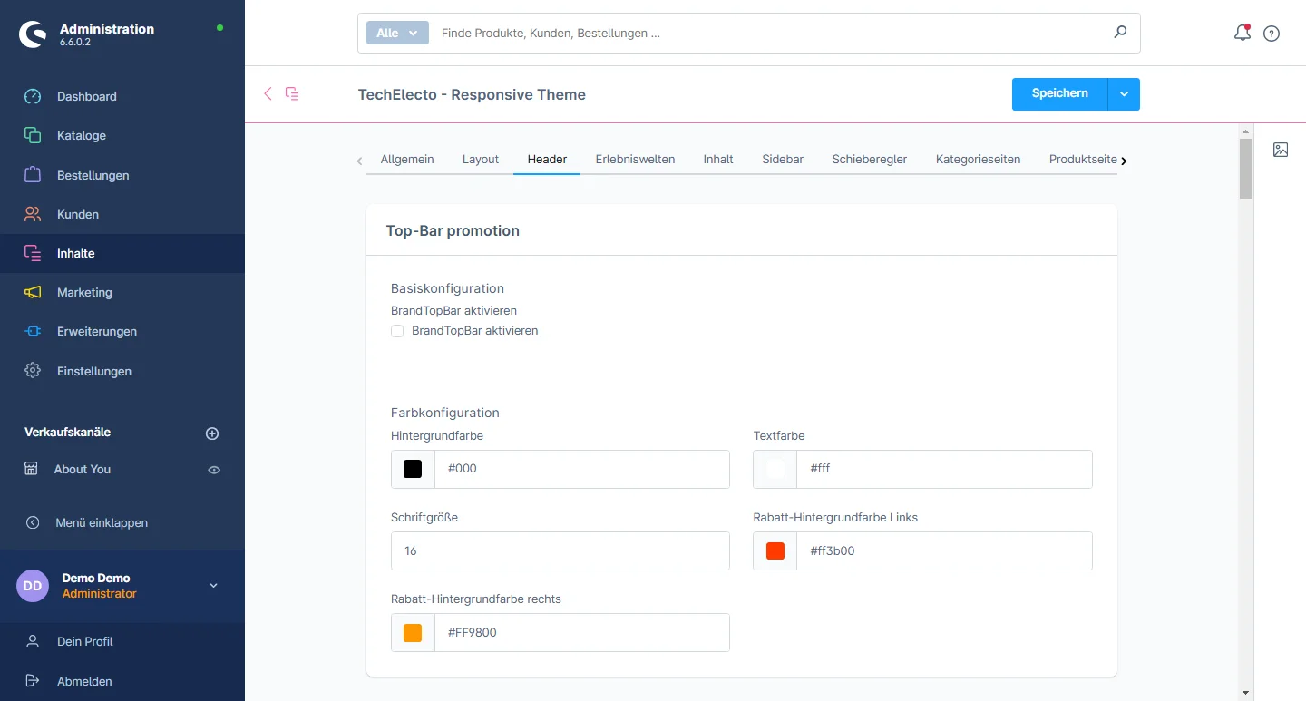The image size is (1306, 701).
Task: Click the magnifier search icon
Action: (x=1120, y=33)
